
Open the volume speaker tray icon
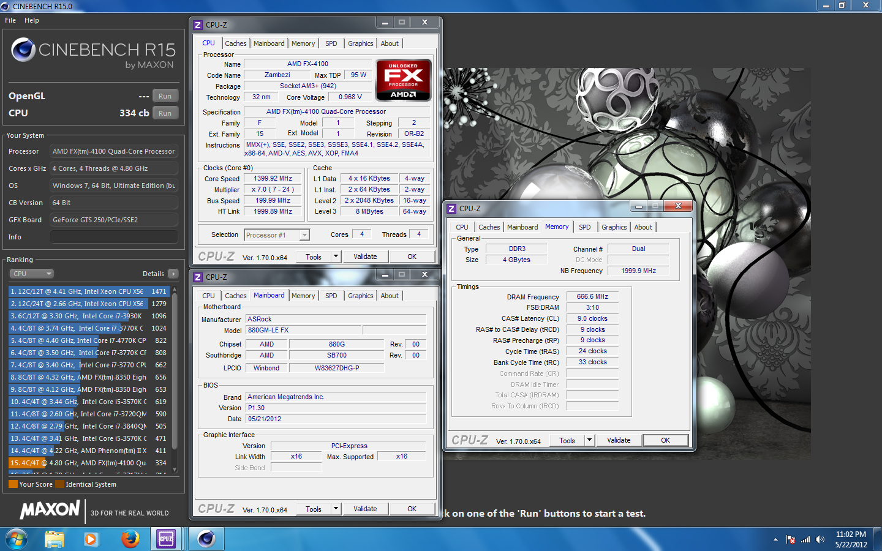tap(820, 539)
